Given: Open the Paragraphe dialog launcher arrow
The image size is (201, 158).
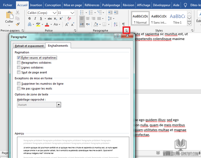Looking at the screenshot, I should click(127, 30).
